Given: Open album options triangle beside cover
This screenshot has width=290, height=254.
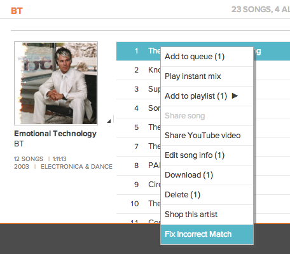Looking at the screenshot, I should click(x=109, y=121).
